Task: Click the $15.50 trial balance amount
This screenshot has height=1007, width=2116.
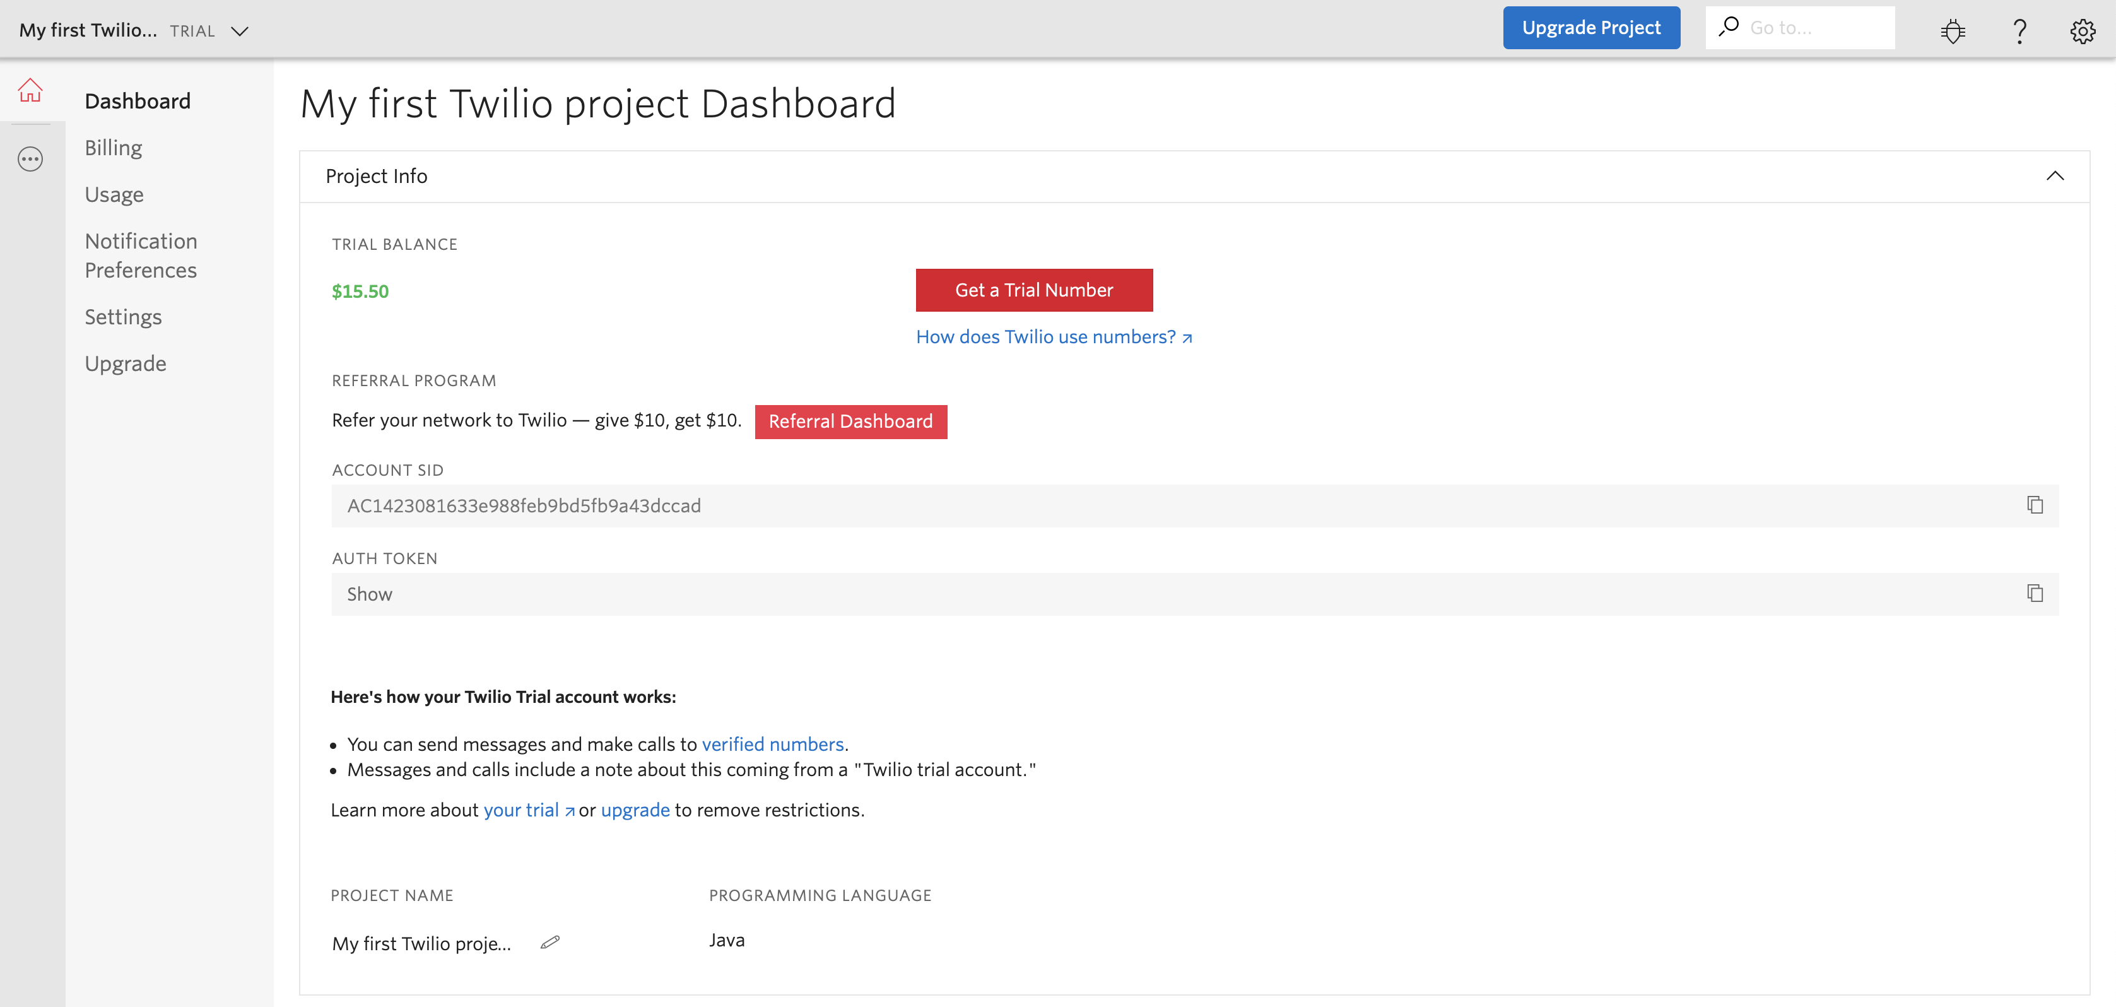Action: (360, 291)
